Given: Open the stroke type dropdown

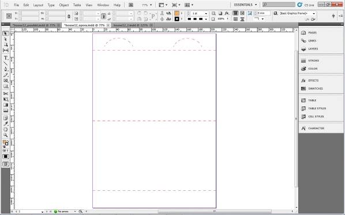Looking at the screenshot, I should 206,20.
